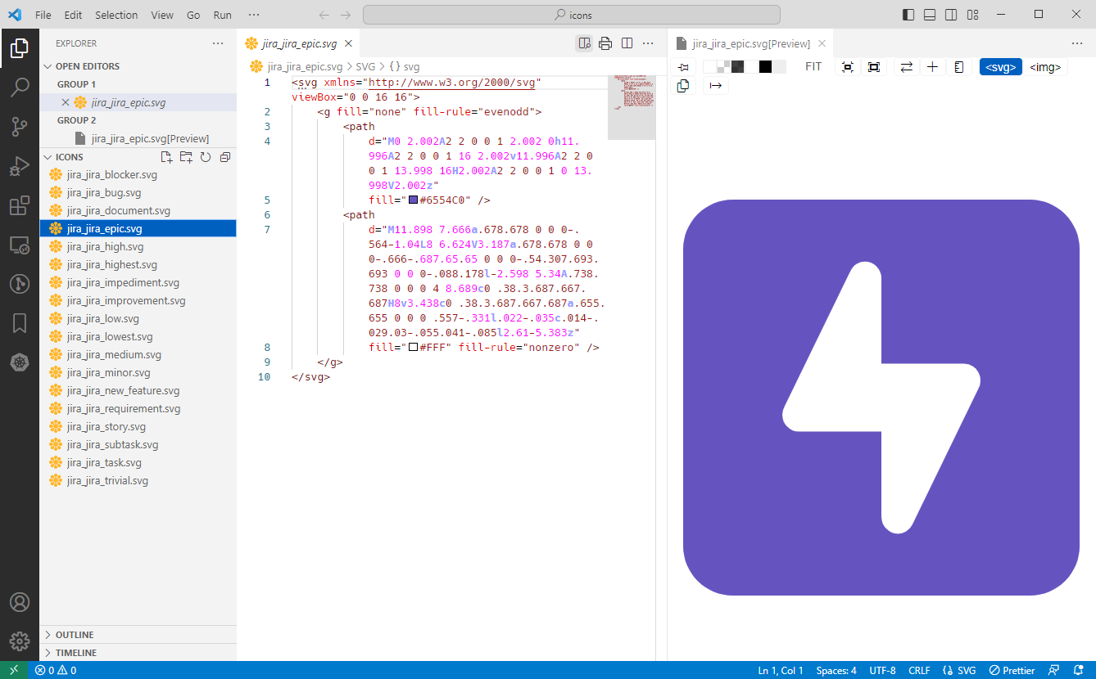Select the dark checkered background swatch
The image size is (1096, 679).
737,67
